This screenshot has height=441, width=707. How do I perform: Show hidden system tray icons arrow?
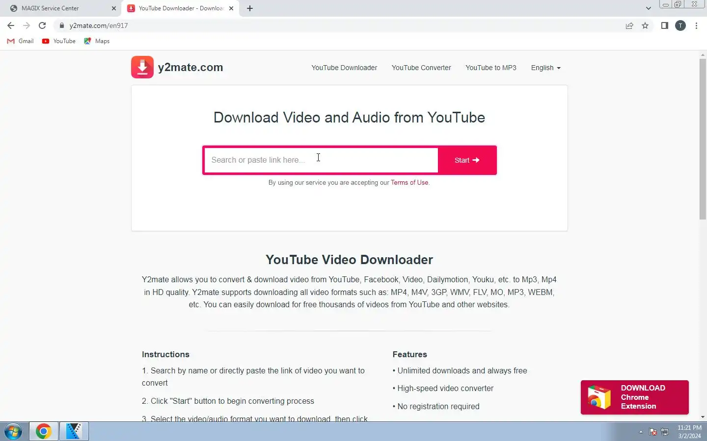tap(641, 432)
